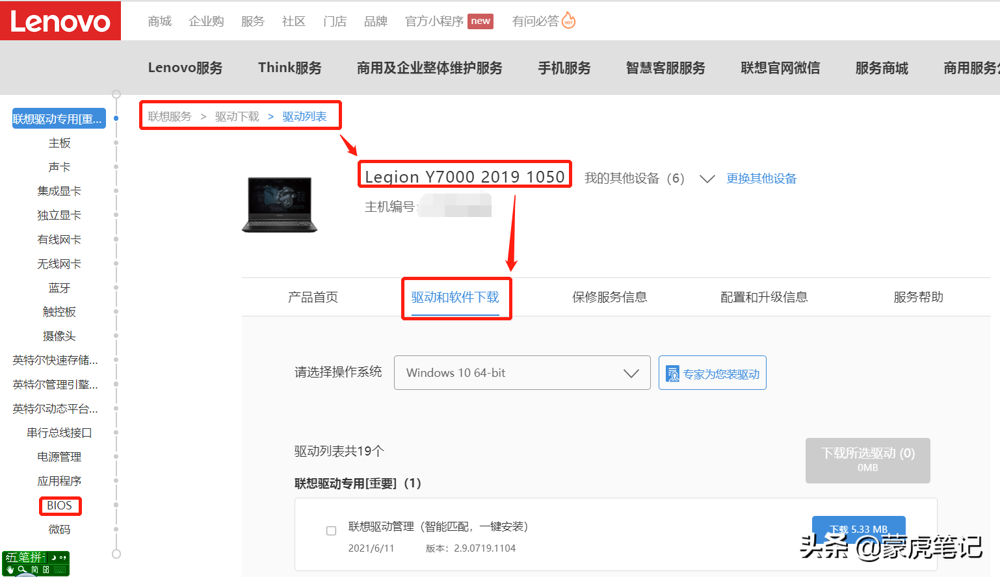Image resolution: width=1000 pixels, height=577 pixels.
Task: Select 无线网卡 in sidebar
Action: pos(59,264)
